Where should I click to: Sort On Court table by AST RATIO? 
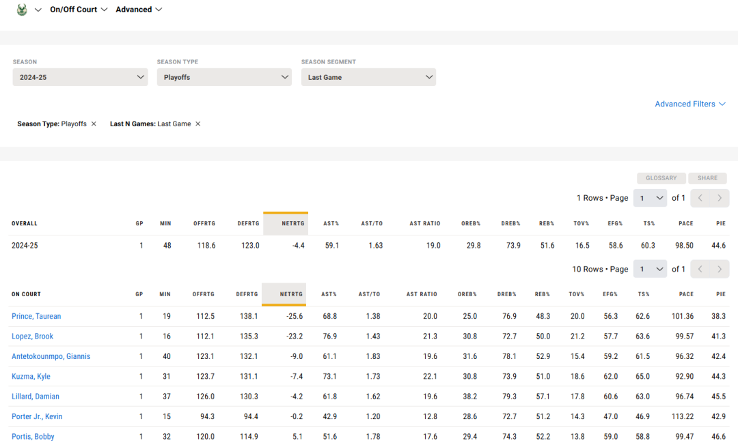[422, 294]
